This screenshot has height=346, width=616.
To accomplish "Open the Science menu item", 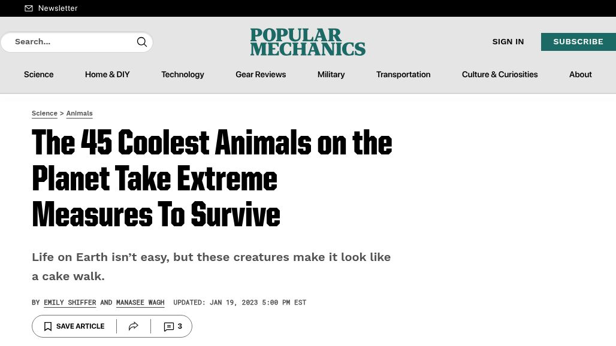I will pos(39,74).
